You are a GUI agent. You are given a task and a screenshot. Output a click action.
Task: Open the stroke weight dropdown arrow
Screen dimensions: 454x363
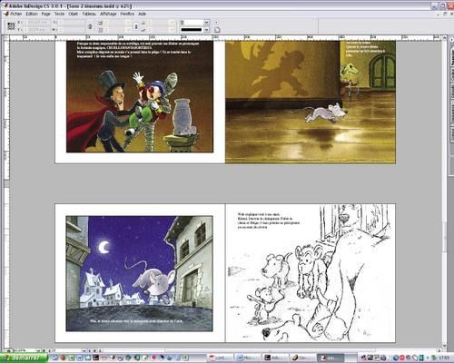[206, 23]
